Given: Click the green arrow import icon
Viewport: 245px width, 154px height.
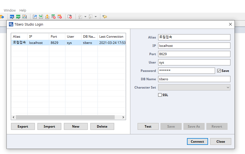Looking at the screenshot, I should pyautogui.click(x=41, y=17).
